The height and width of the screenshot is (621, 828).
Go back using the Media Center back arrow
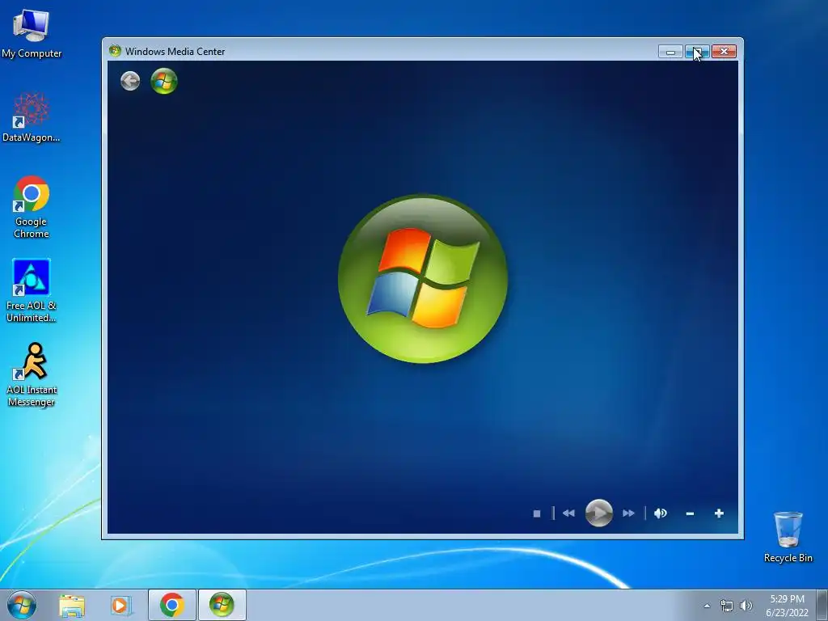click(x=130, y=82)
